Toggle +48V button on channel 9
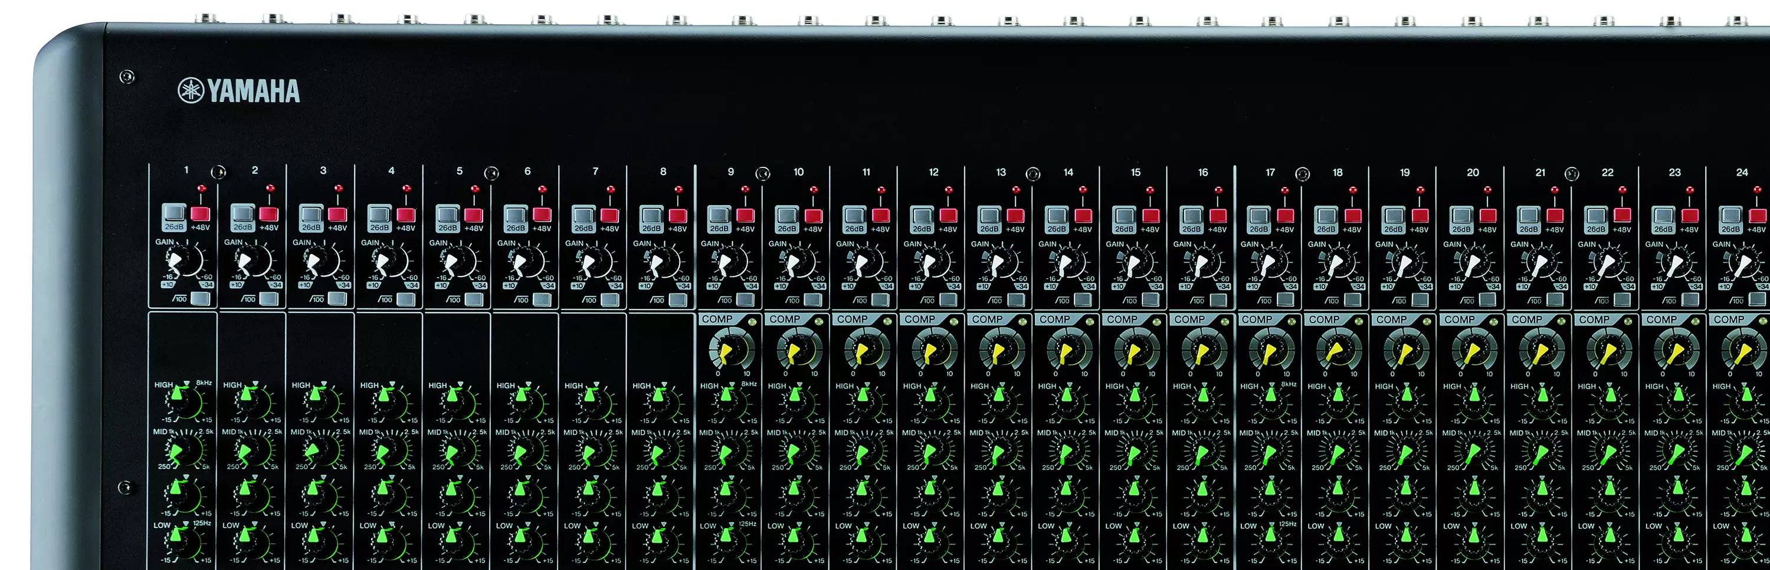Image resolution: width=1770 pixels, height=570 pixels. [x=745, y=215]
